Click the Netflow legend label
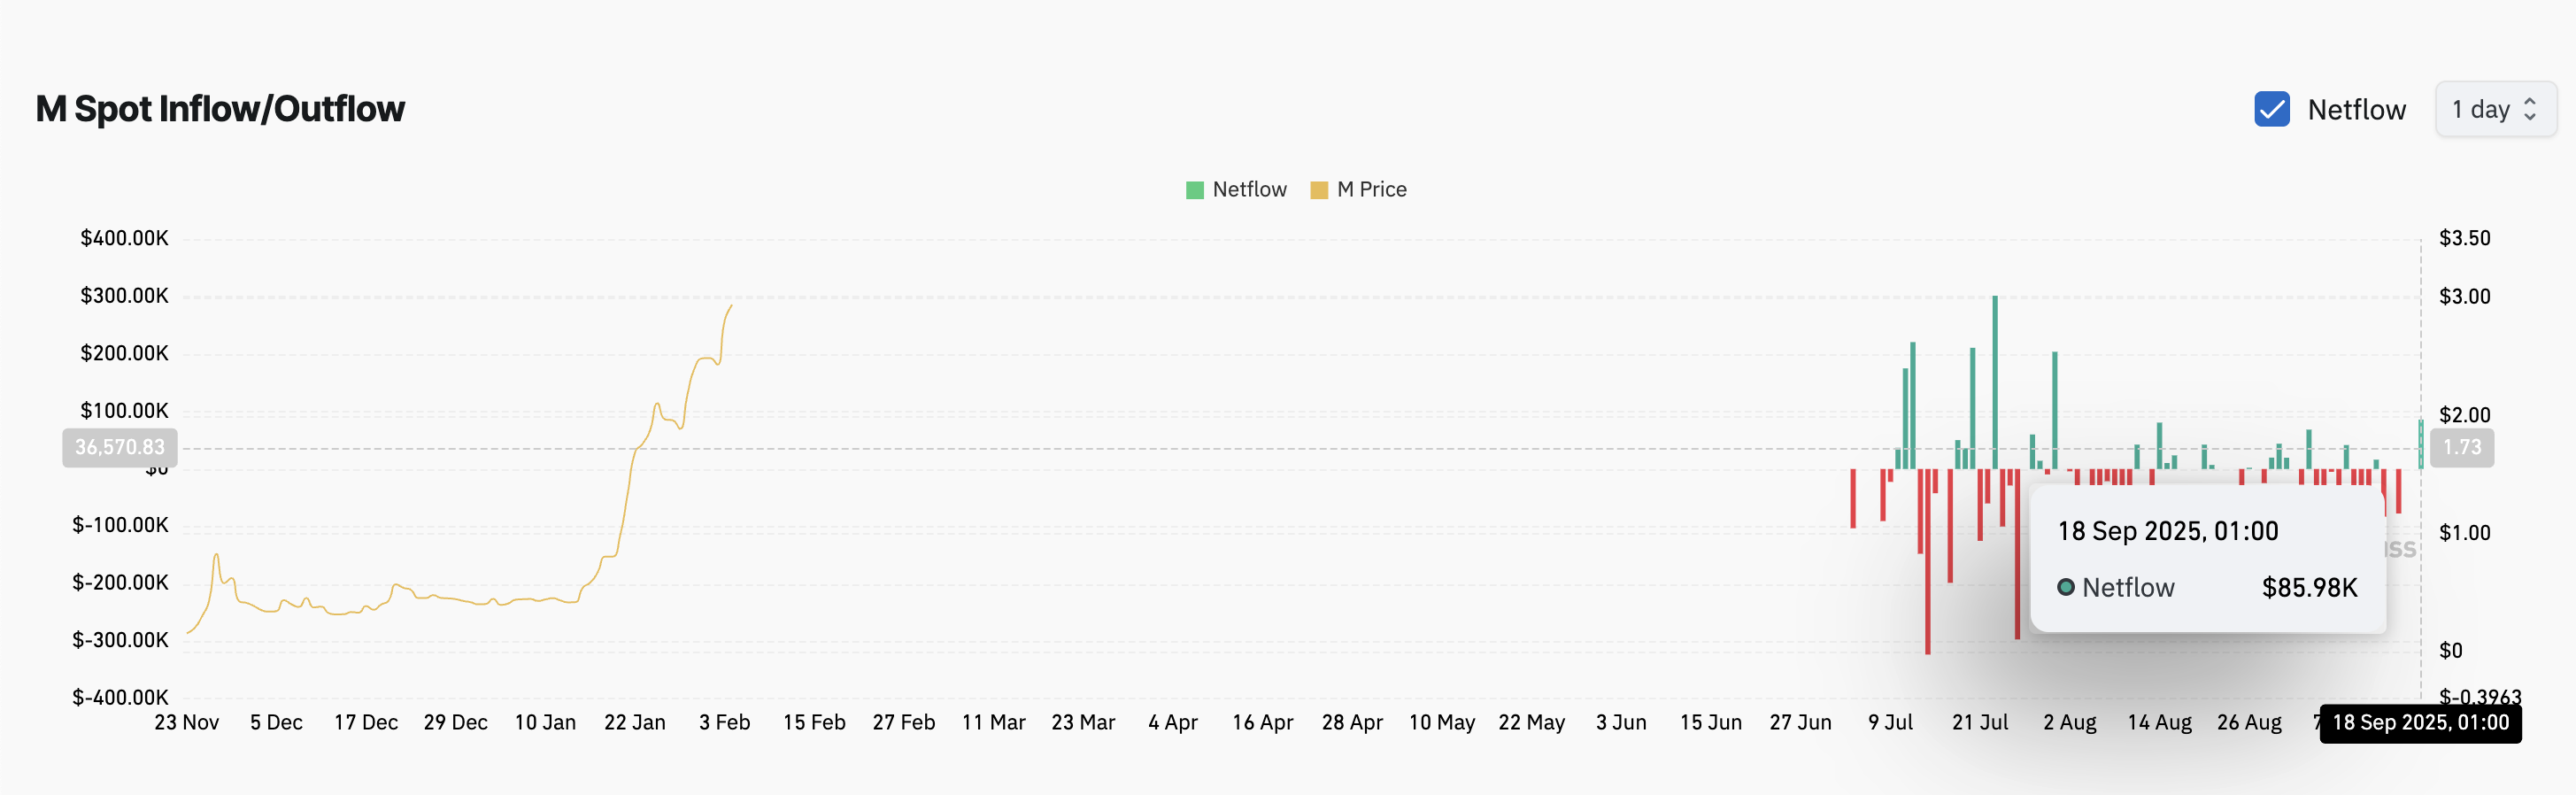2576x795 pixels. pos(1249,190)
